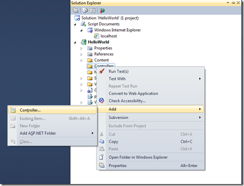This screenshot has width=244, height=186.
Task: Click the copy icon next to Copy
Action: [101, 141]
